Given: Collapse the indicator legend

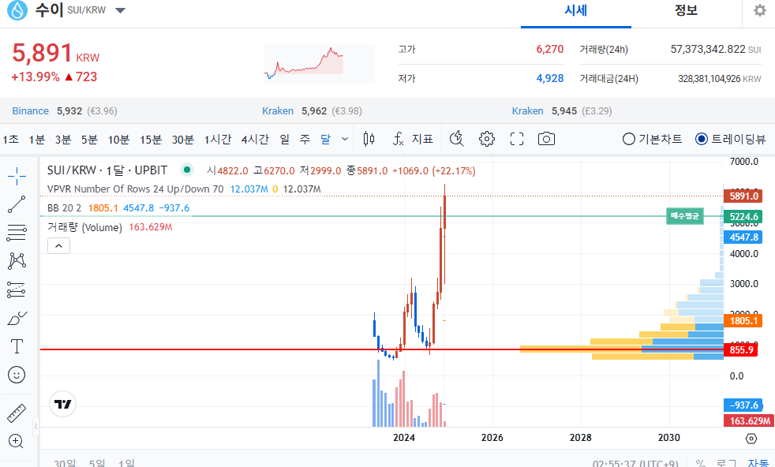Looking at the screenshot, I should [x=59, y=245].
